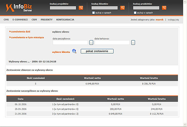Focus the Szukaj projektów search field
Viewport: 187px width, 127px height.
[x=63, y=8]
